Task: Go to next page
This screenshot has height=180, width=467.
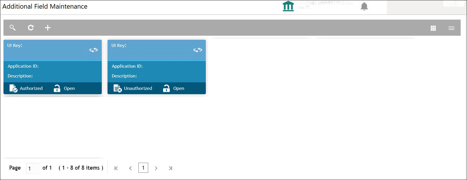Action: pyautogui.click(x=156, y=168)
